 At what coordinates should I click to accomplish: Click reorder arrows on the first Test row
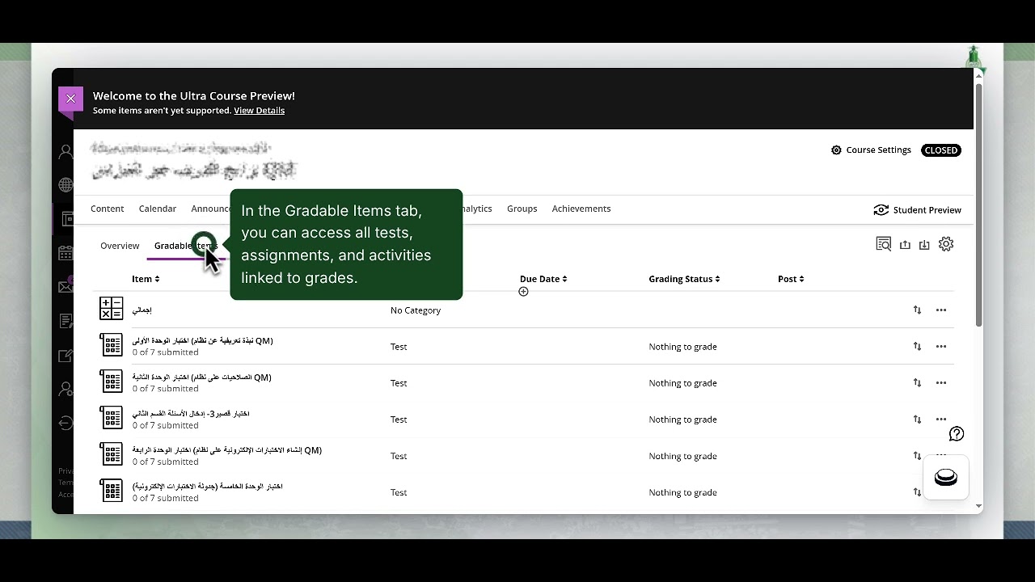(x=917, y=347)
